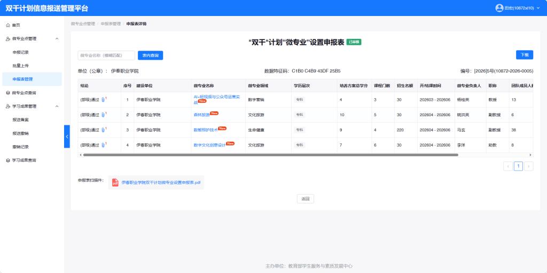The width and height of the screenshot is (547, 273).
Task: Open the 数据照护技术 micro-major link
Action: tap(206, 130)
